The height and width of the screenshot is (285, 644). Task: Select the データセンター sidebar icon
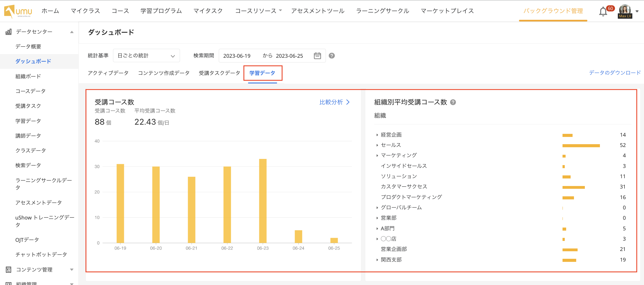(x=8, y=32)
